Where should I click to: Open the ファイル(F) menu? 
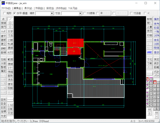click(x=6, y=8)
